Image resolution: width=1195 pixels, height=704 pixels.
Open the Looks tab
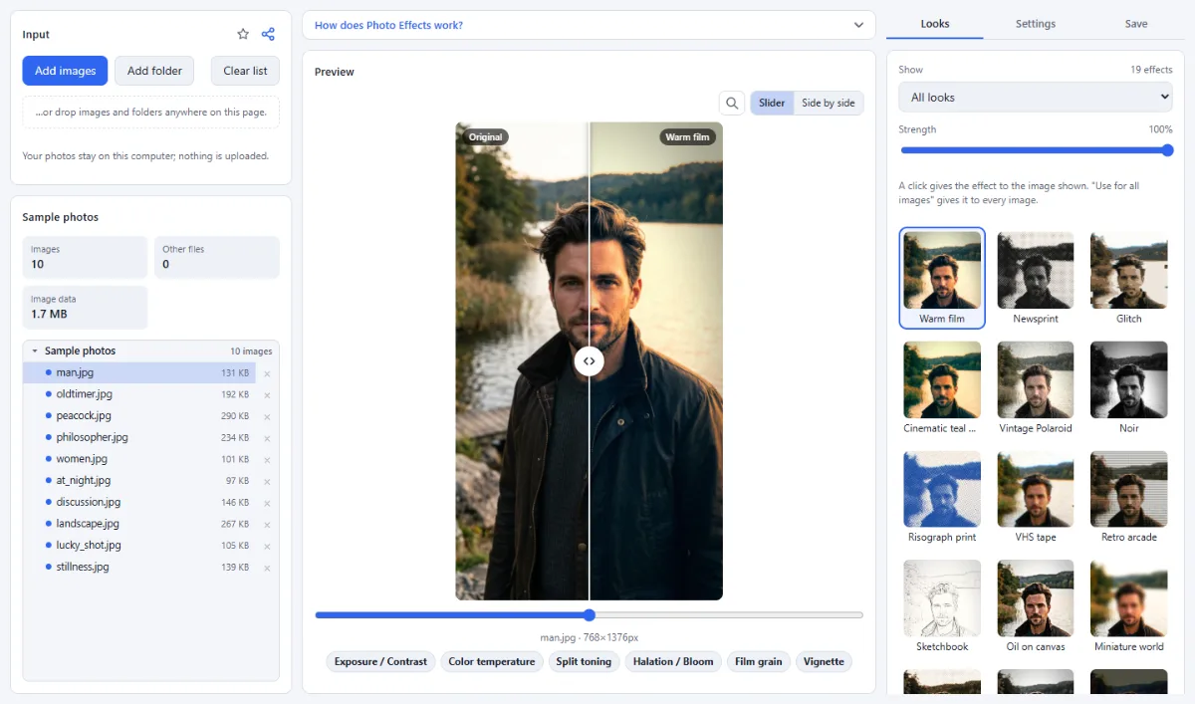pyautogui.click(x=935, y=24)
